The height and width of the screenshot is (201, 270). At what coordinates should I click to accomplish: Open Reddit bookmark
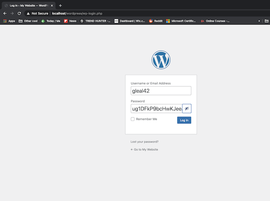tap(156, 21)
